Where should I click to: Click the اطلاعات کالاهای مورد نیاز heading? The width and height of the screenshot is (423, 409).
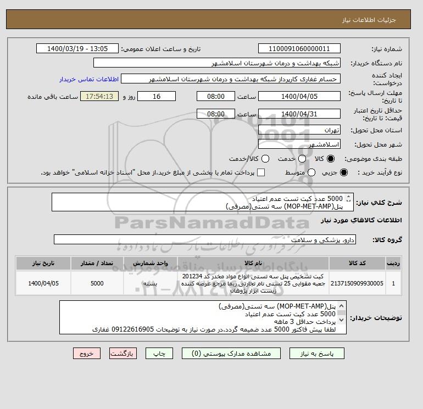coord(361,220)
